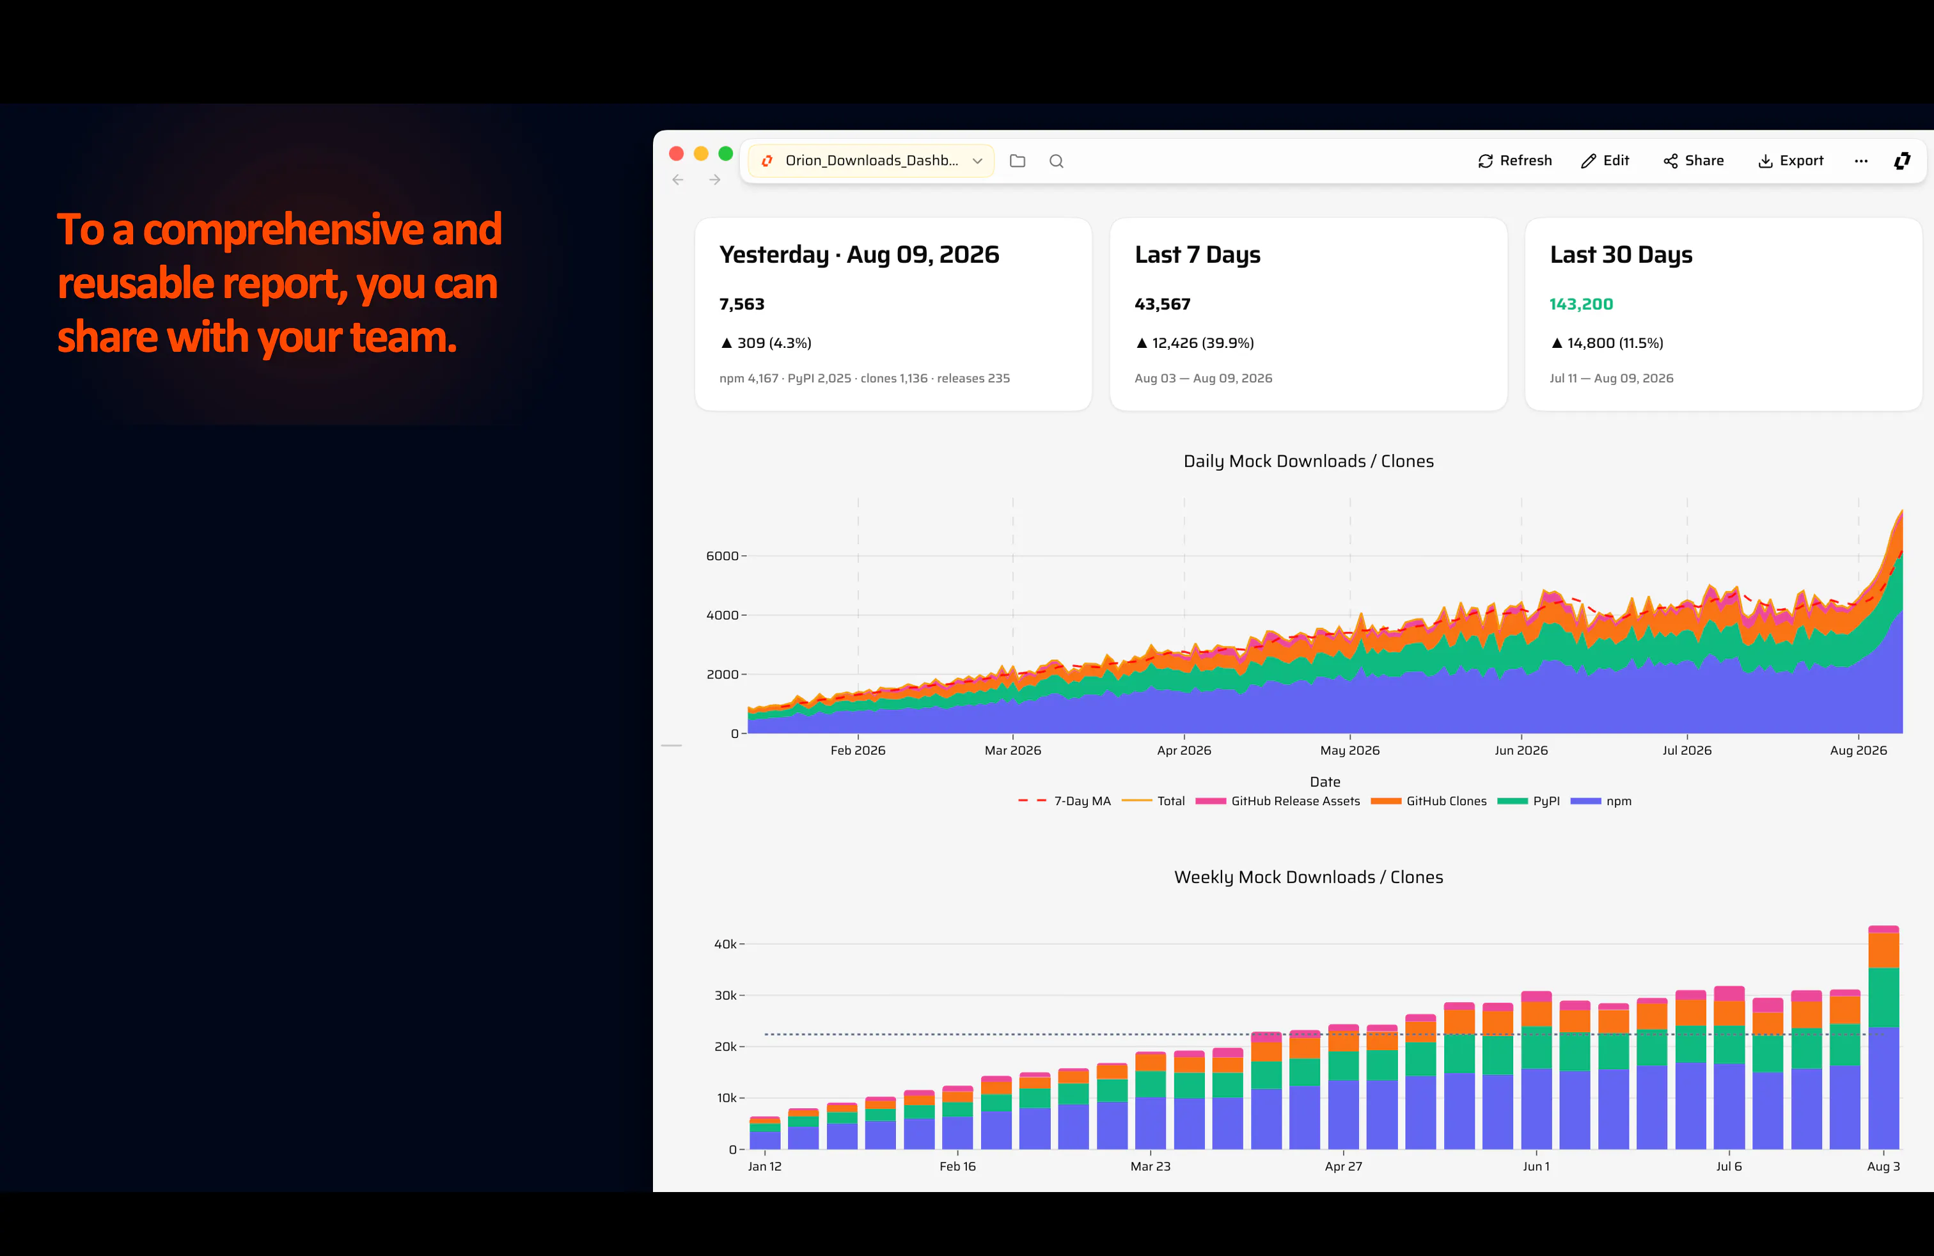Click the 6000 y-axis label on daily chart
The width and height of the screenshot is (1934, 1256).
pyautogui.click(x=723, y=556)
